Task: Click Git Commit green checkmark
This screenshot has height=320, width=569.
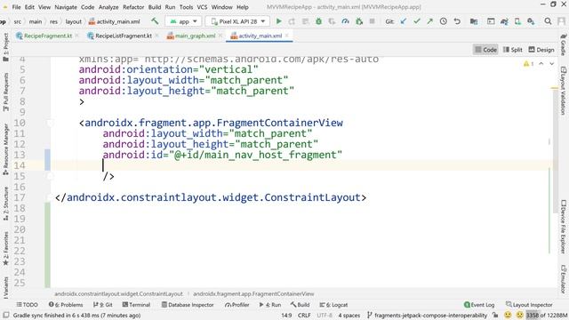Action: point(417,21)
